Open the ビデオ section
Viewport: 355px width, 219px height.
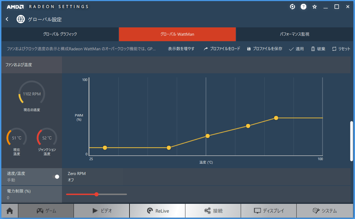[x=102, y=211]
